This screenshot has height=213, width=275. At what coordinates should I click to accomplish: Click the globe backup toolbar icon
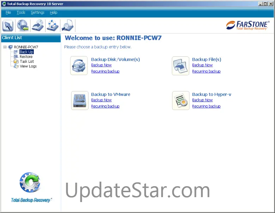23,26
